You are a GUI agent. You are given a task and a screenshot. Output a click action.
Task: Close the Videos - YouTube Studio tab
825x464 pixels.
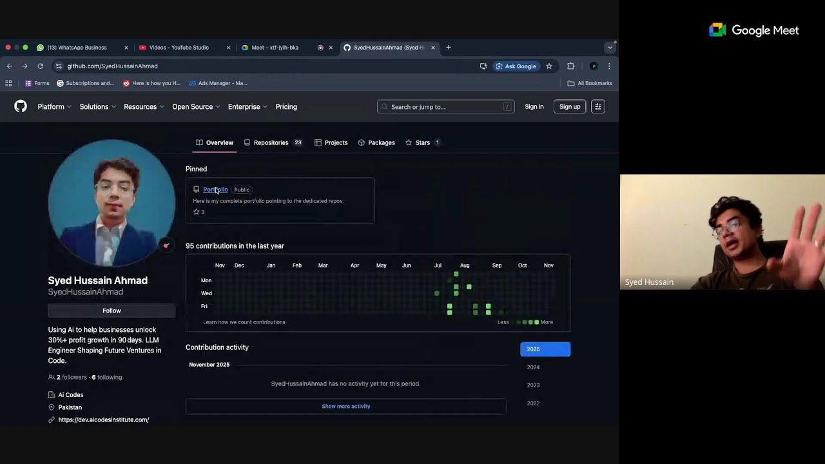coord(228,48)
